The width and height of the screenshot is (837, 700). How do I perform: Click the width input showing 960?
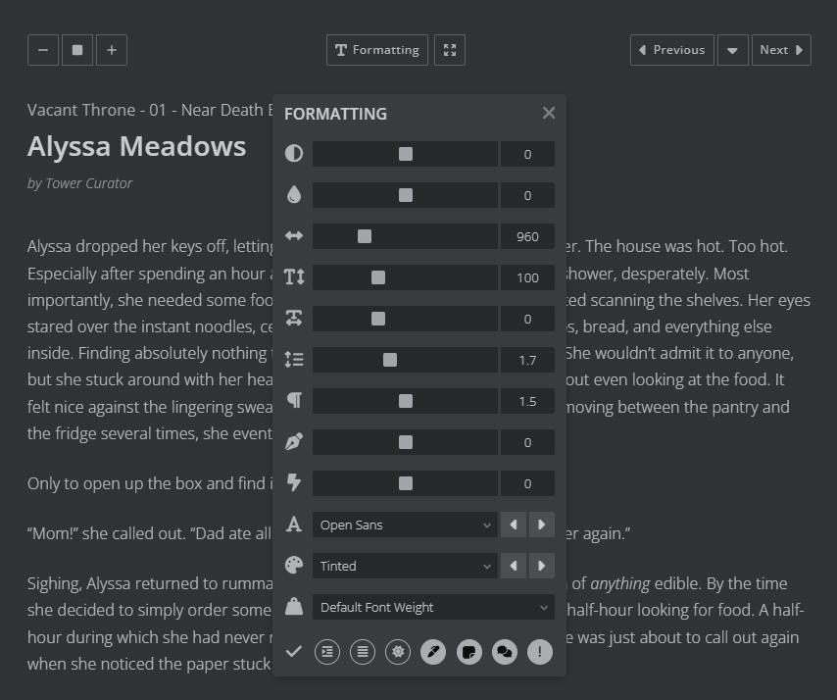[x=527, y=236]
